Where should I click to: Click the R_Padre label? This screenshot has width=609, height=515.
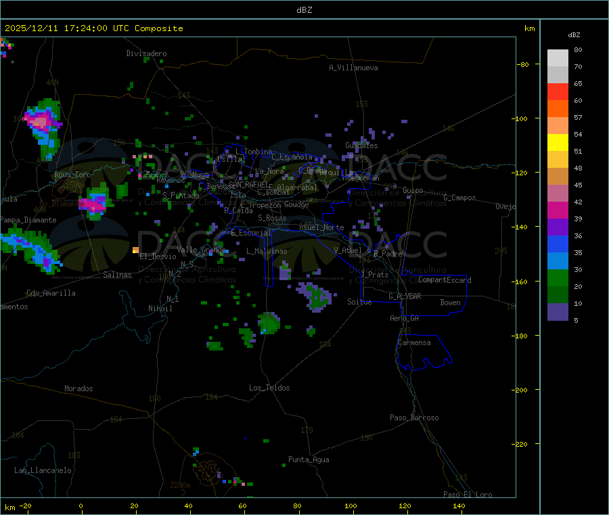click(x=388, y=254)
